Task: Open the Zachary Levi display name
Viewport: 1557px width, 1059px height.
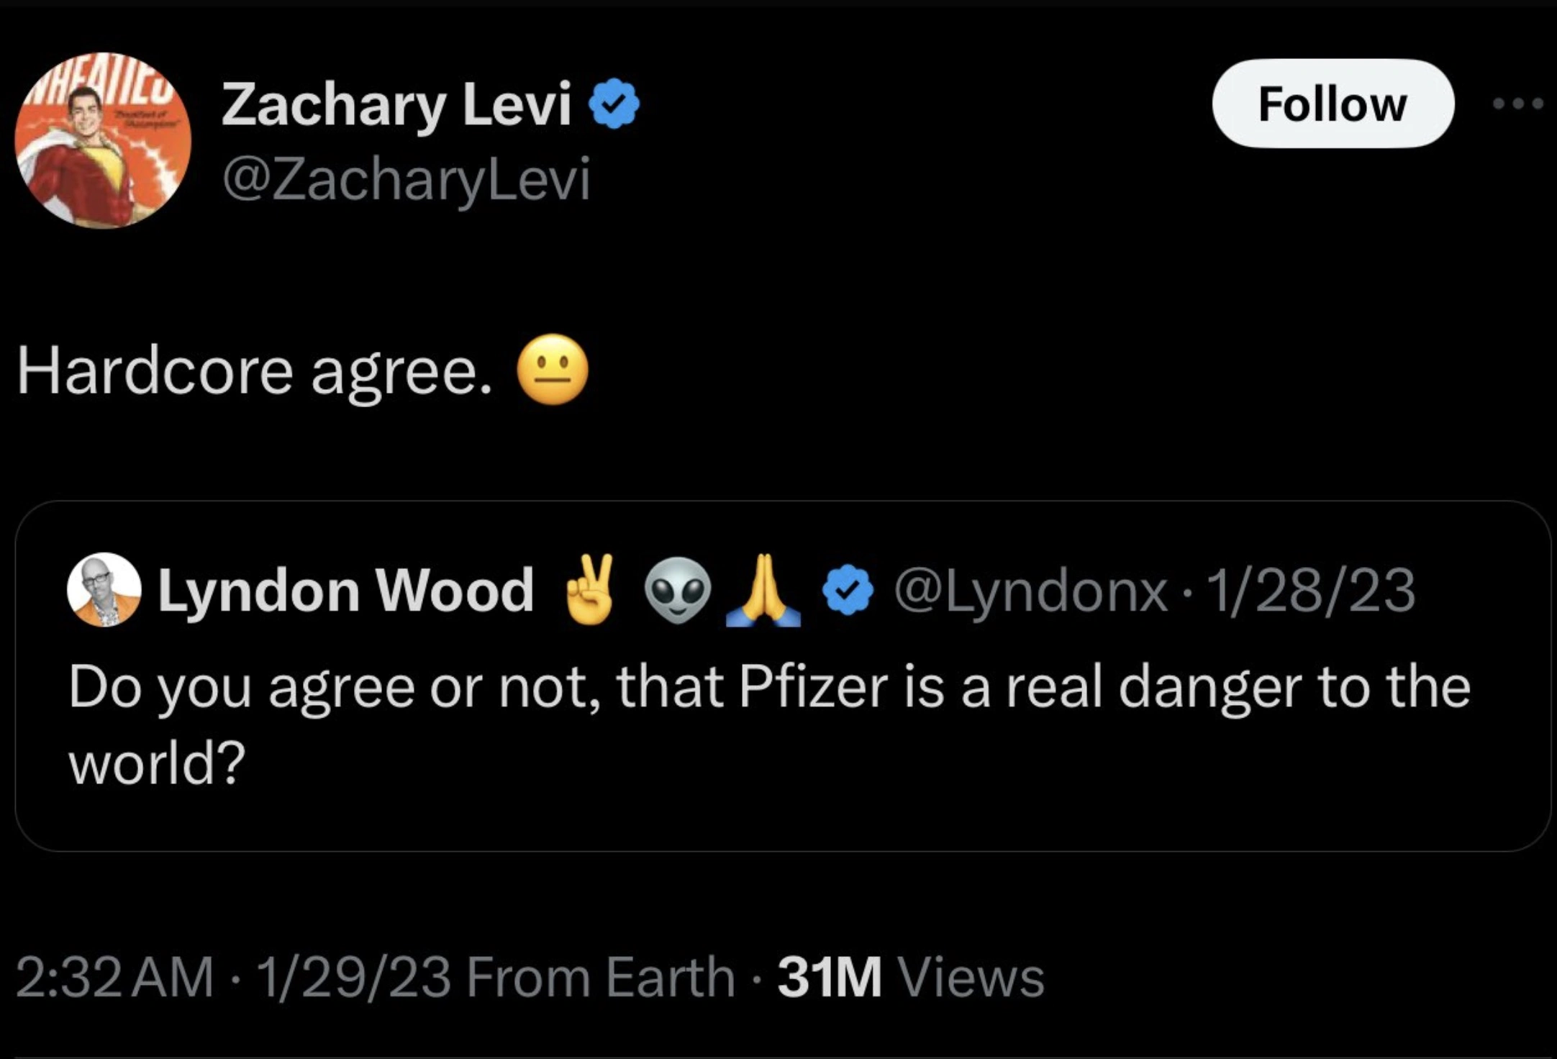Action: 396,105
